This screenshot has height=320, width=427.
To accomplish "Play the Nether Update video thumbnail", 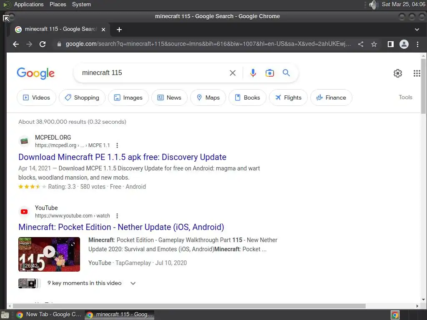I will (x=49, y=255).
